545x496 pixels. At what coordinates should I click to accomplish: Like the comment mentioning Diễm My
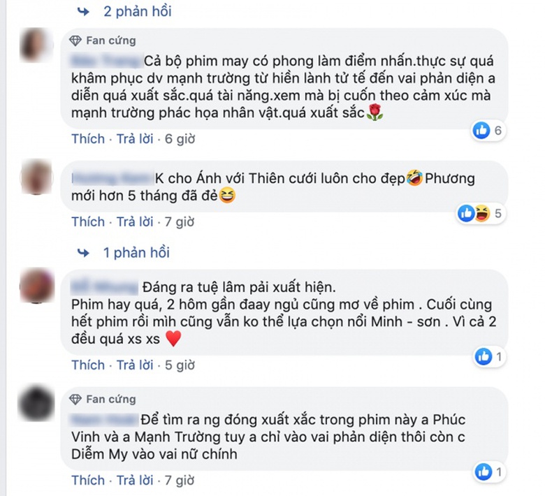pyautogui.click(x=88, y=480)
